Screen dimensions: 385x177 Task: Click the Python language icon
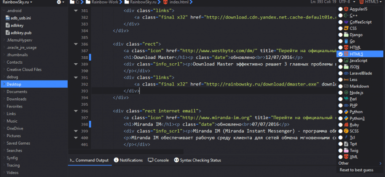click(x=346, y=112)
